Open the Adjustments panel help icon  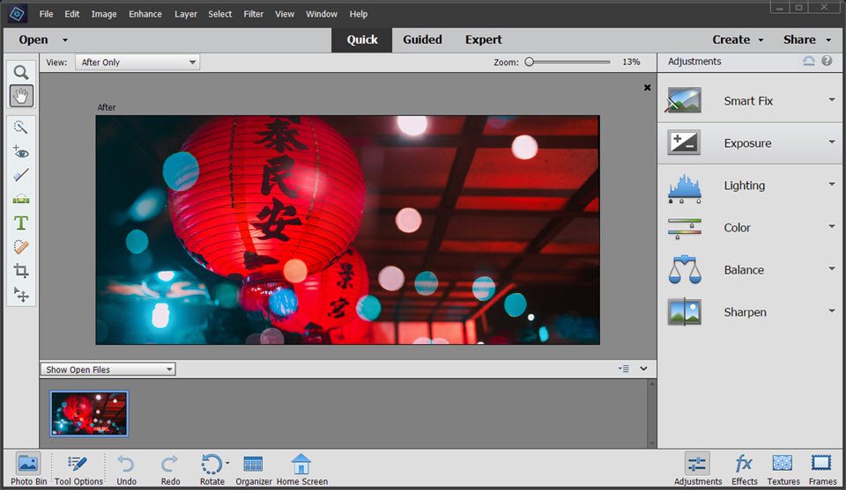point(827,61)
